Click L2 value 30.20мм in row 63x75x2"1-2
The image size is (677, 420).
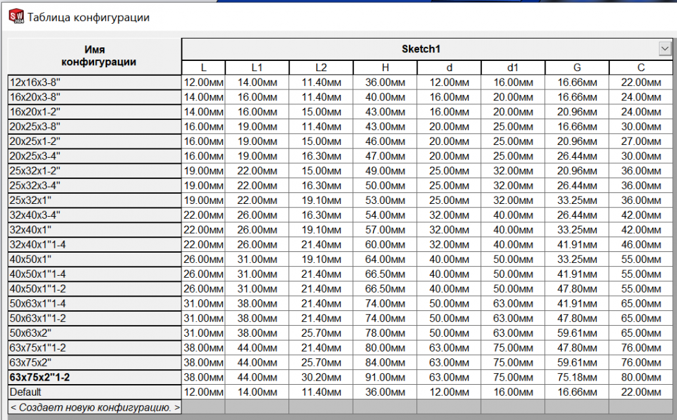pyautogui.click(x=321, y=377)
